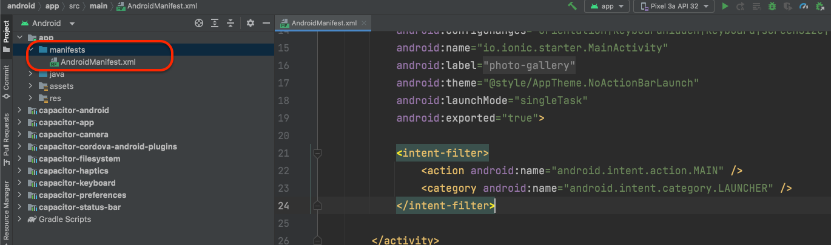The image size is (831, 245).
Task: Open the app run configuration dropdown
Action: point(607,6)
